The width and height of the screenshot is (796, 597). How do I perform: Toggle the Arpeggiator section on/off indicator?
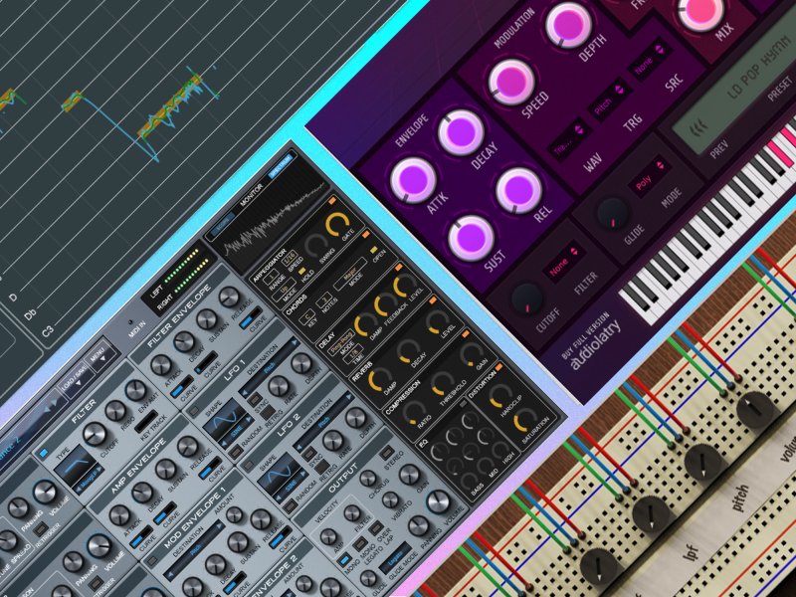pyautogui.click(x=332, y=201)
